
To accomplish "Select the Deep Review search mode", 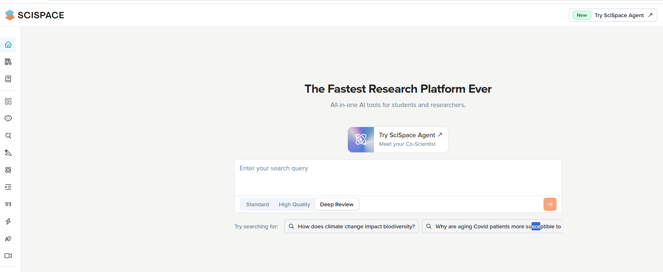I will pos(337,205).
